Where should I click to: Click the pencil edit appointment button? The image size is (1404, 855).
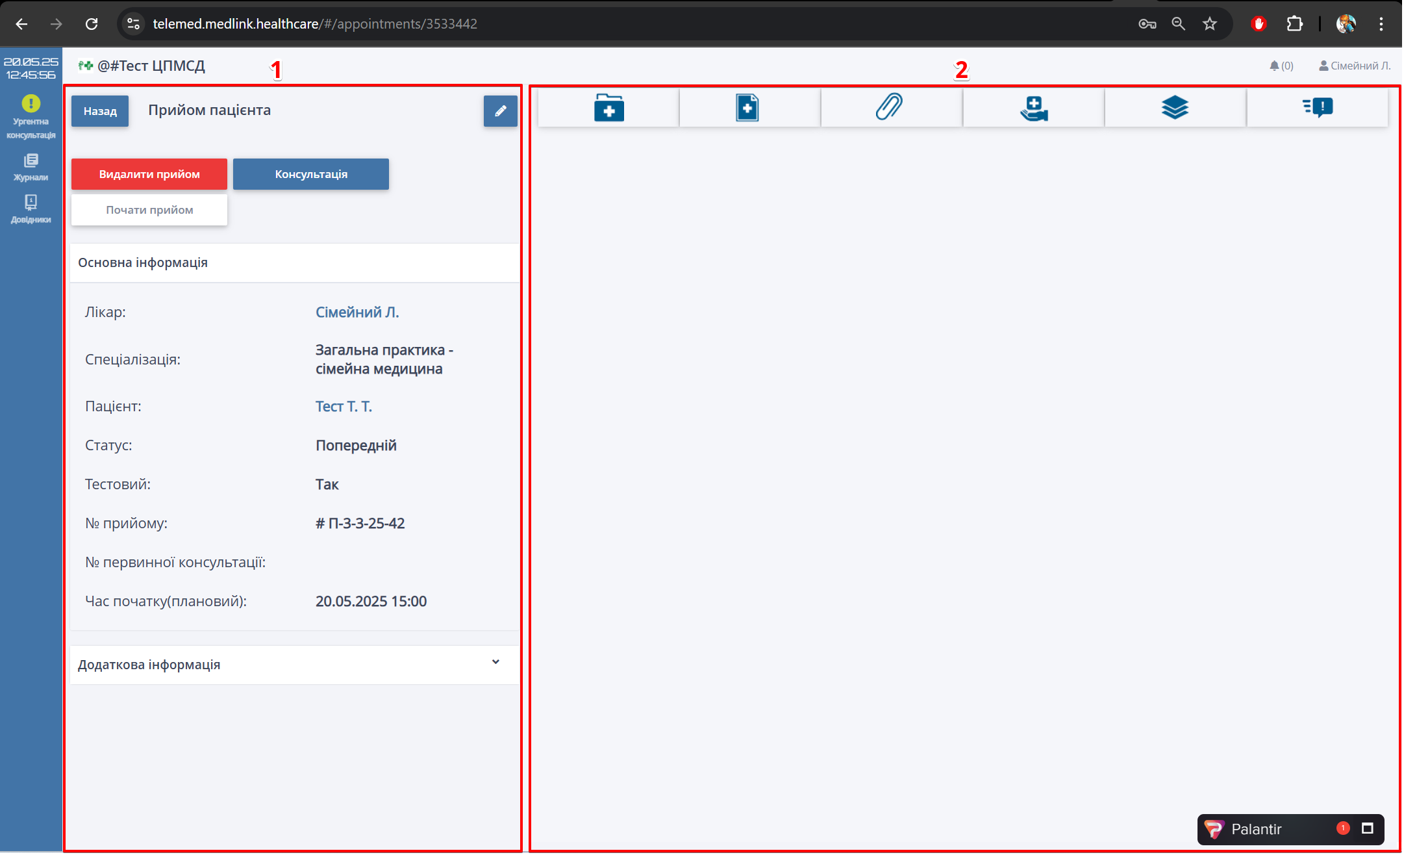(500, 111)
